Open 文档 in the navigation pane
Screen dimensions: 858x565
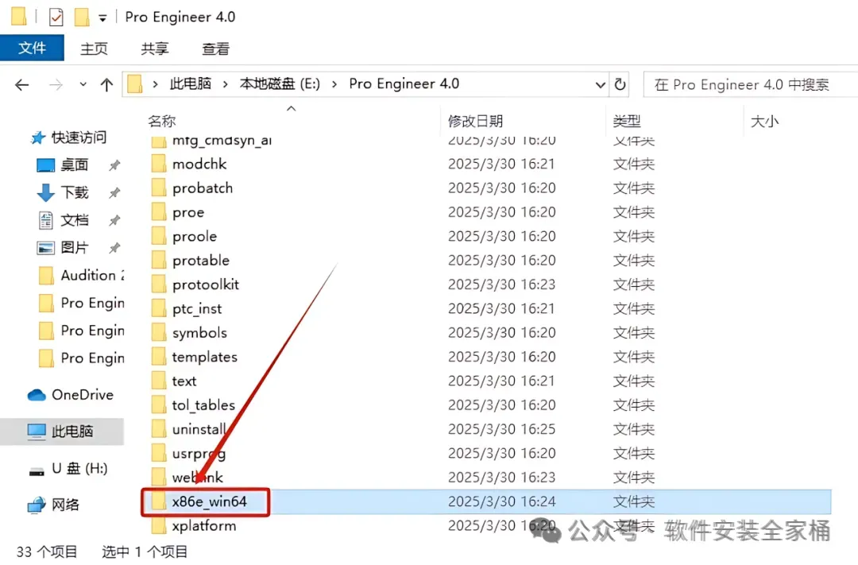click(63, 220)
